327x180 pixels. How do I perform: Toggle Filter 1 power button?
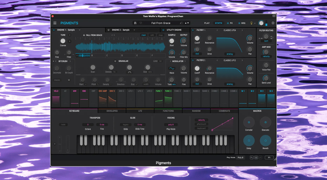193,30
